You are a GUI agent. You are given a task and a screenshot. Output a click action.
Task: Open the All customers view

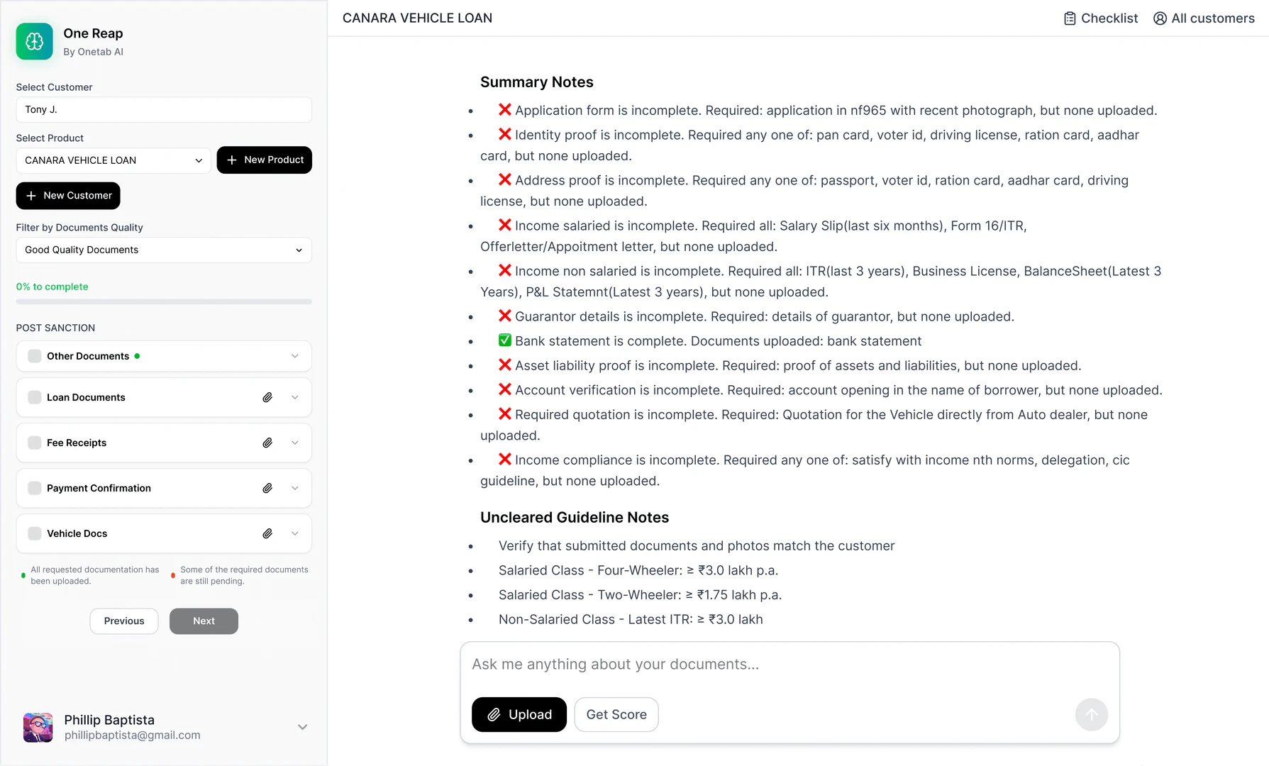pyautogui.click(x=1204, y=18)
